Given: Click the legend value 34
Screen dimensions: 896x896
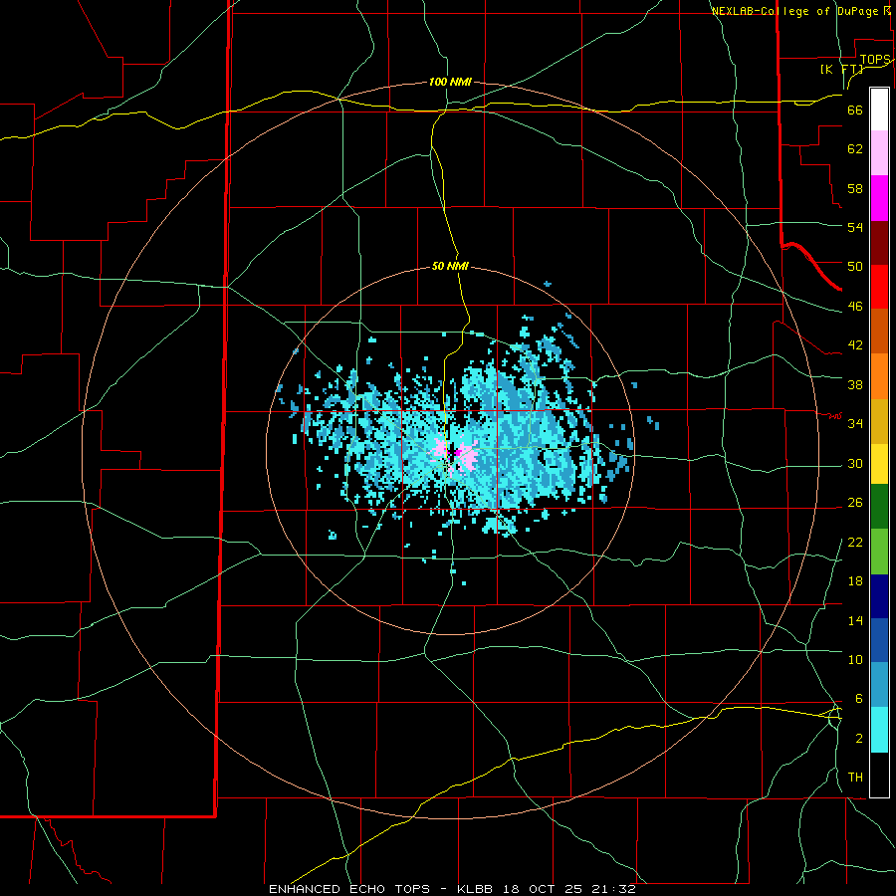Looking at the screenshot, I should click(x=855, y=423).
